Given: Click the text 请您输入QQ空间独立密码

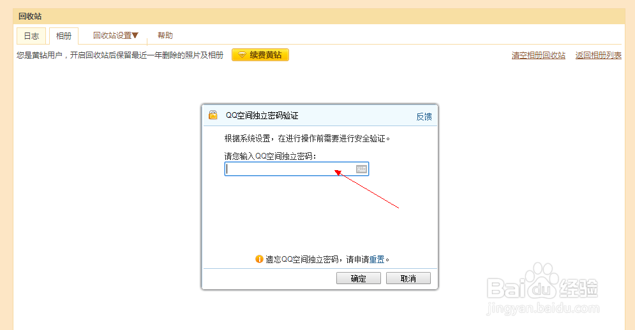Looking at the screenshot, I should tap(270, 156).
